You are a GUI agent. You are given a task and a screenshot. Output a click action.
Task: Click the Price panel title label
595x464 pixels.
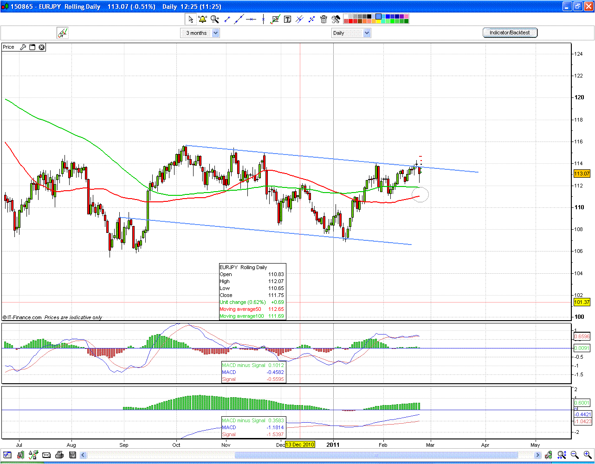[9, 47]
